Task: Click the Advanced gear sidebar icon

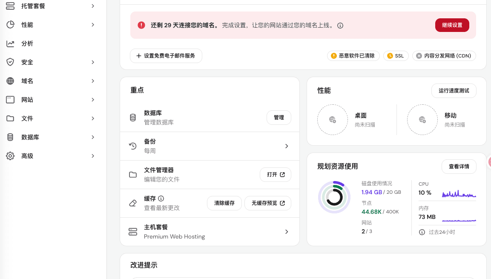Action: click(x=10, y=156)
